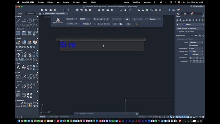Viewport: 220px width, 124px height.
Task: Open the Modificar menu in the menu bar
Action: pos(137,2)
